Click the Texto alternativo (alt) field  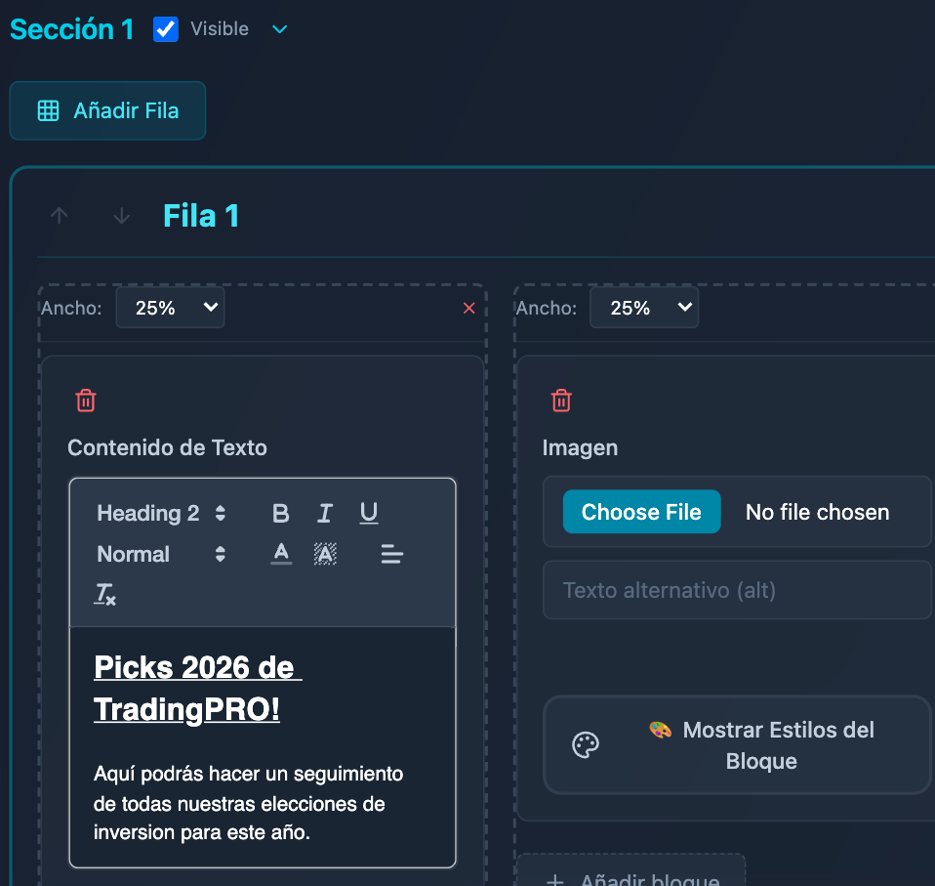coord(737,590)
